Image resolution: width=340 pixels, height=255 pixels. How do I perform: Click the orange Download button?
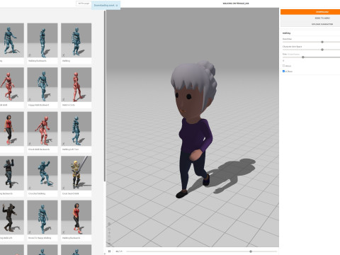[x=310, y=12]
